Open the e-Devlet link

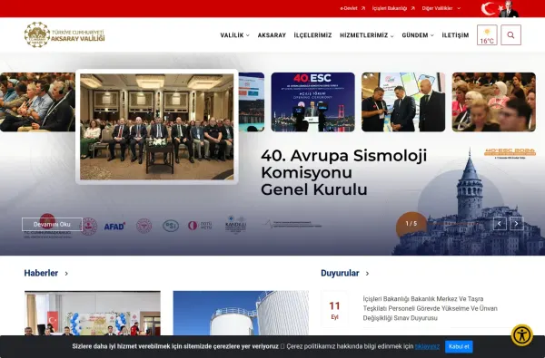[x=349, y=8]
